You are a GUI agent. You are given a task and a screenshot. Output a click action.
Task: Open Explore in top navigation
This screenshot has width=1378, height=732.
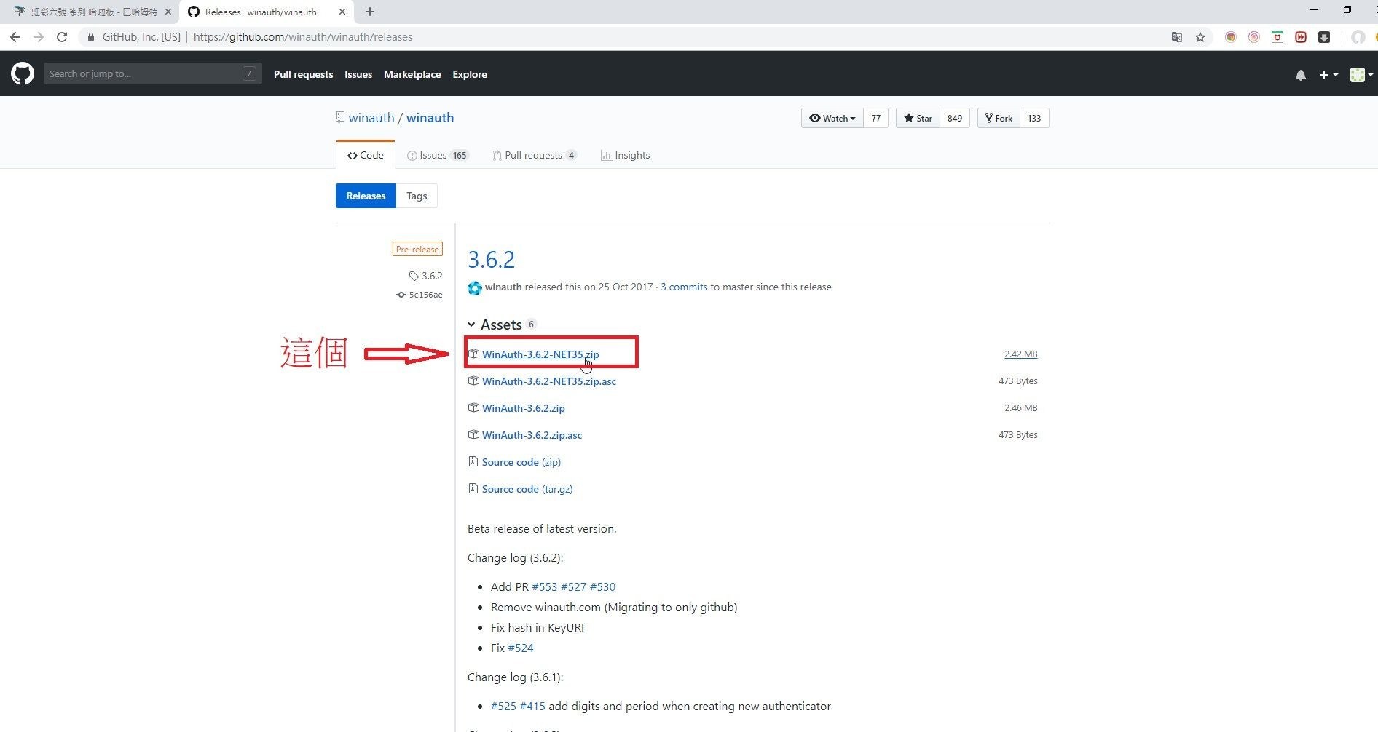pyautogui.click(x=470, y=74)
